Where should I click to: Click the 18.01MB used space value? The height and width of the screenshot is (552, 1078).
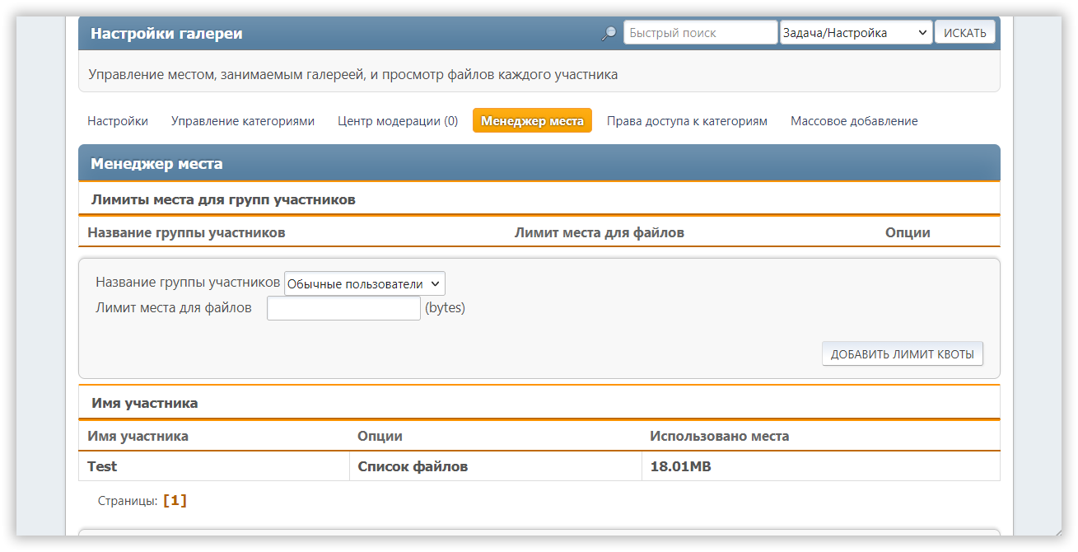(680, 466)
